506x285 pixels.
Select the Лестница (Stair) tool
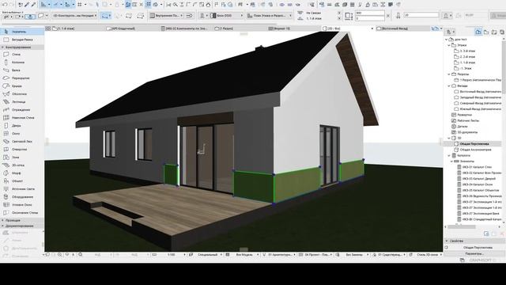(22, 102)
